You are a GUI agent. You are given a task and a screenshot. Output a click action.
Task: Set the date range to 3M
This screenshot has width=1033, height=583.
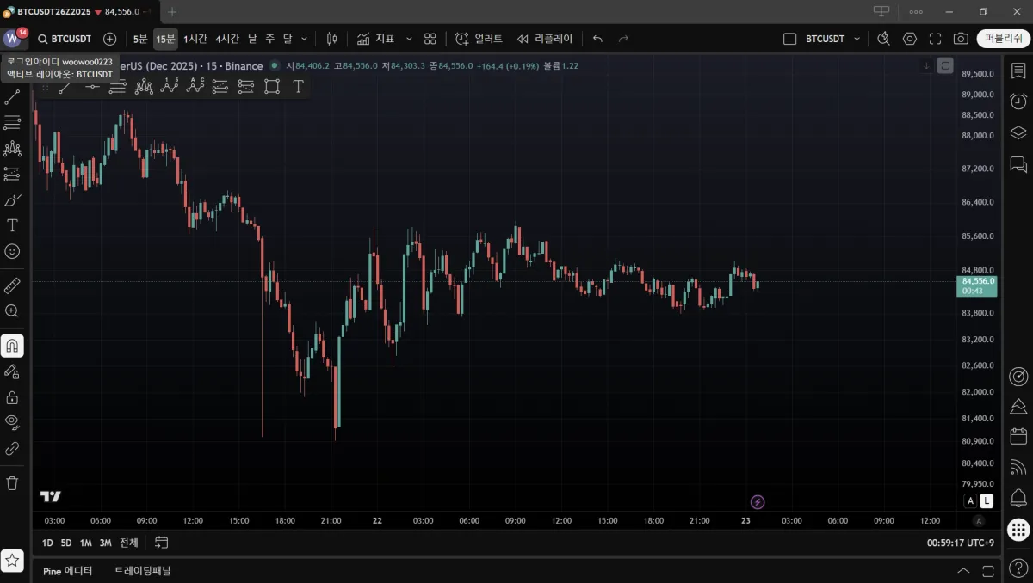tap(105, 543)
